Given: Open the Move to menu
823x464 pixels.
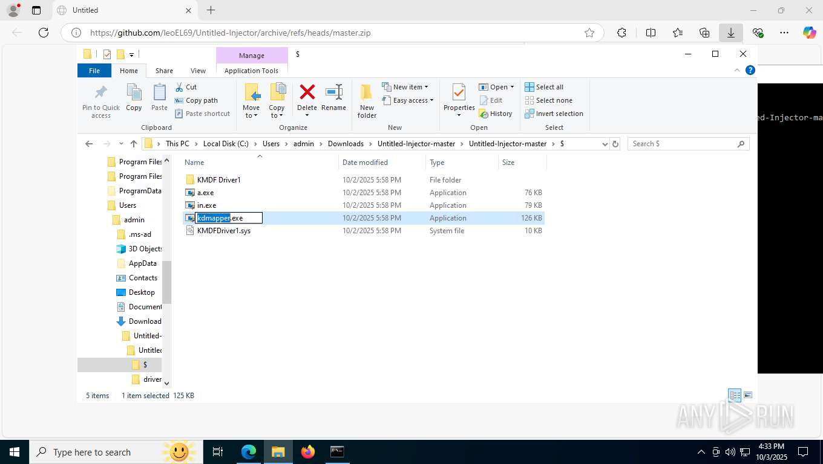Looking at the screenshot, I should tap(251, 101).
